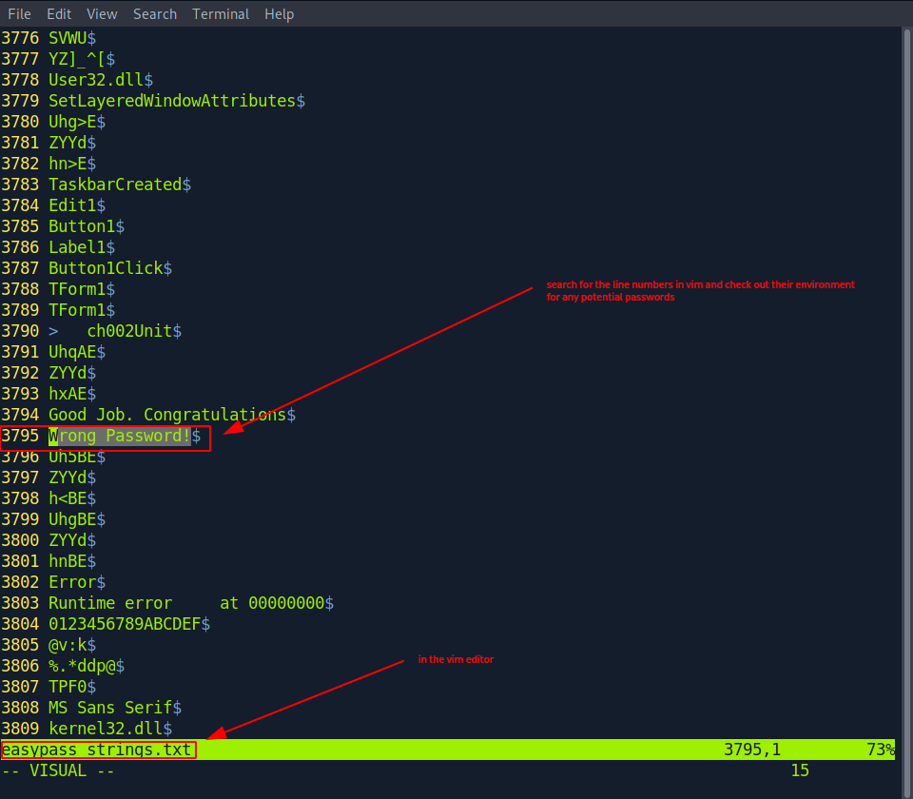Open the Search menu
This screenshot has height=799, width=913.
(154, 13)
